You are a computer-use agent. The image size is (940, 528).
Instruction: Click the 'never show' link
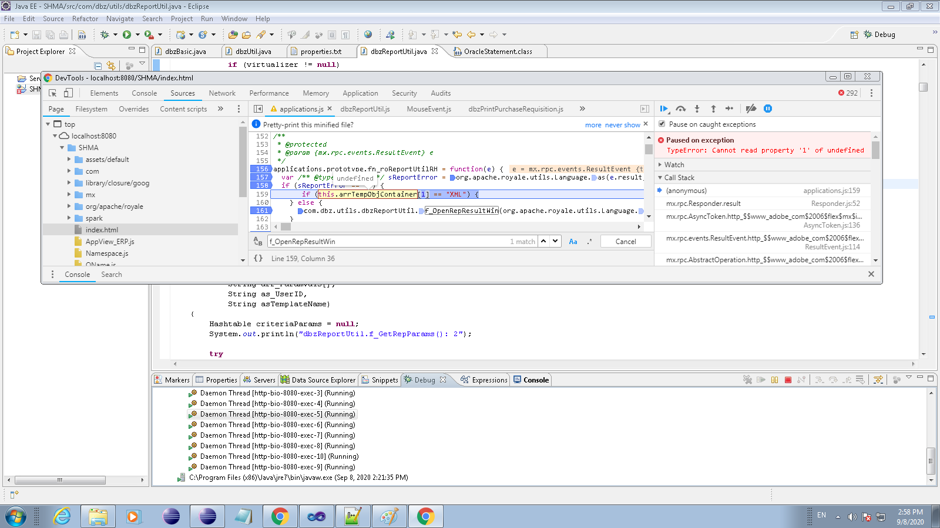tap(622, 125)
